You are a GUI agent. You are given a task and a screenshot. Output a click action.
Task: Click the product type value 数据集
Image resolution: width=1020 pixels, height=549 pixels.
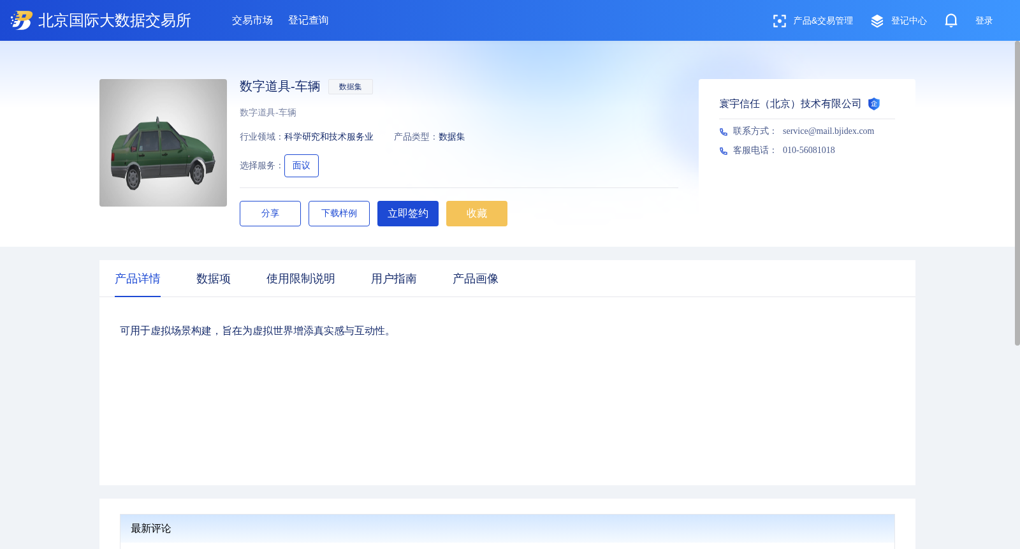(x=452, y=137)
